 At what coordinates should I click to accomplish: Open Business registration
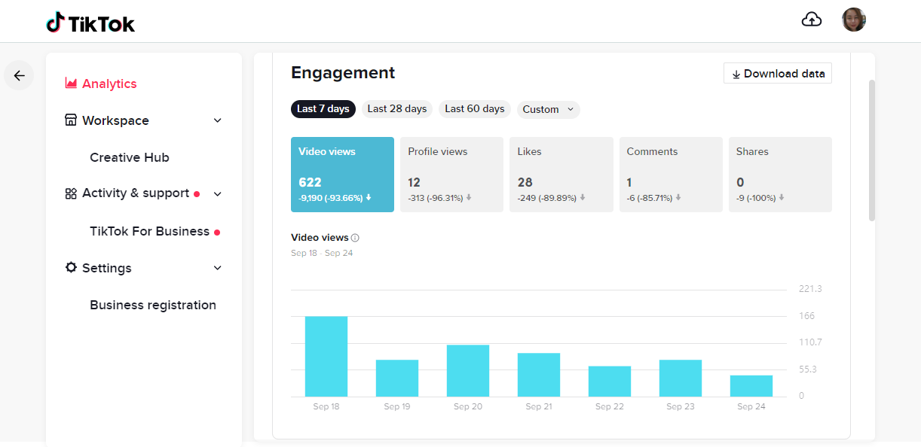pyautogui.click(x=153, y=305)
